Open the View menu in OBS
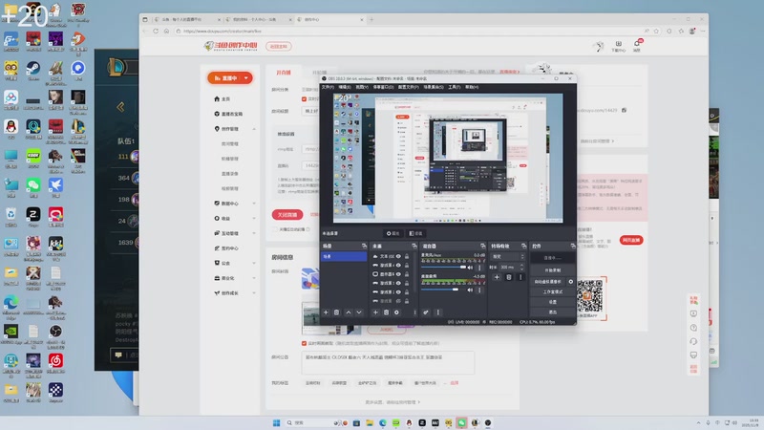 pyautogui.click(x=362, y=87)
